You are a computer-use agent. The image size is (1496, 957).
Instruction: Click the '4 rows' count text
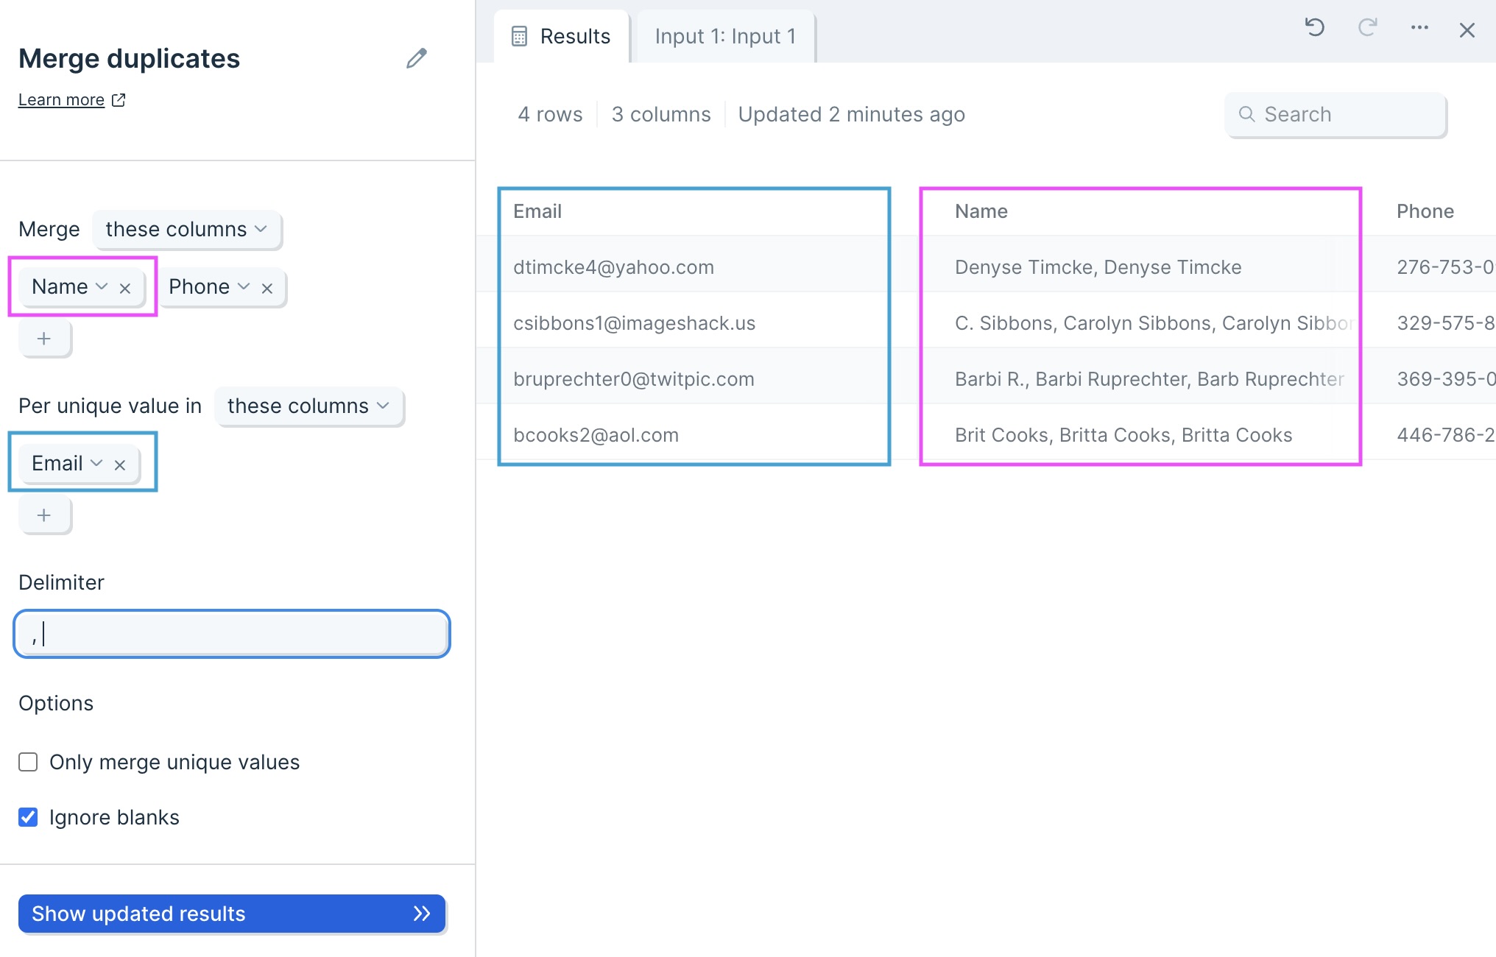550,114
